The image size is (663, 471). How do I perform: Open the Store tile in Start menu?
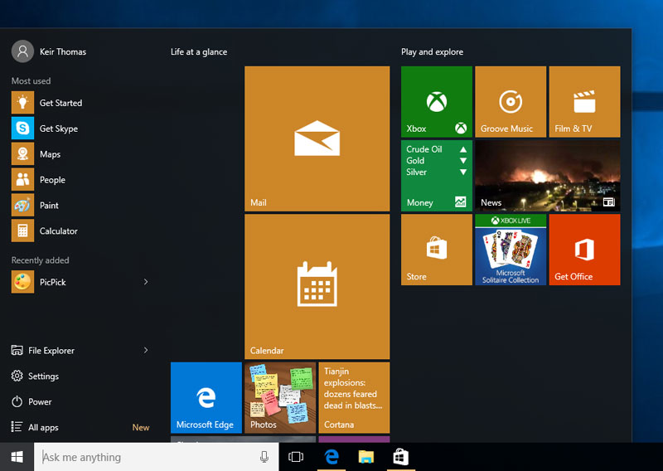point(437,250)
